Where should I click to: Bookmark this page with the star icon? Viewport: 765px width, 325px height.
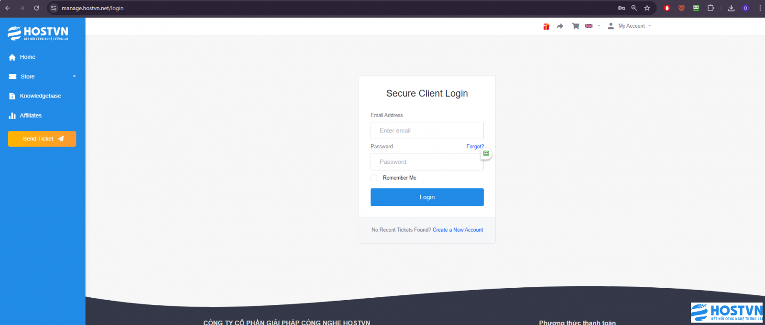[x=647, y=8]
